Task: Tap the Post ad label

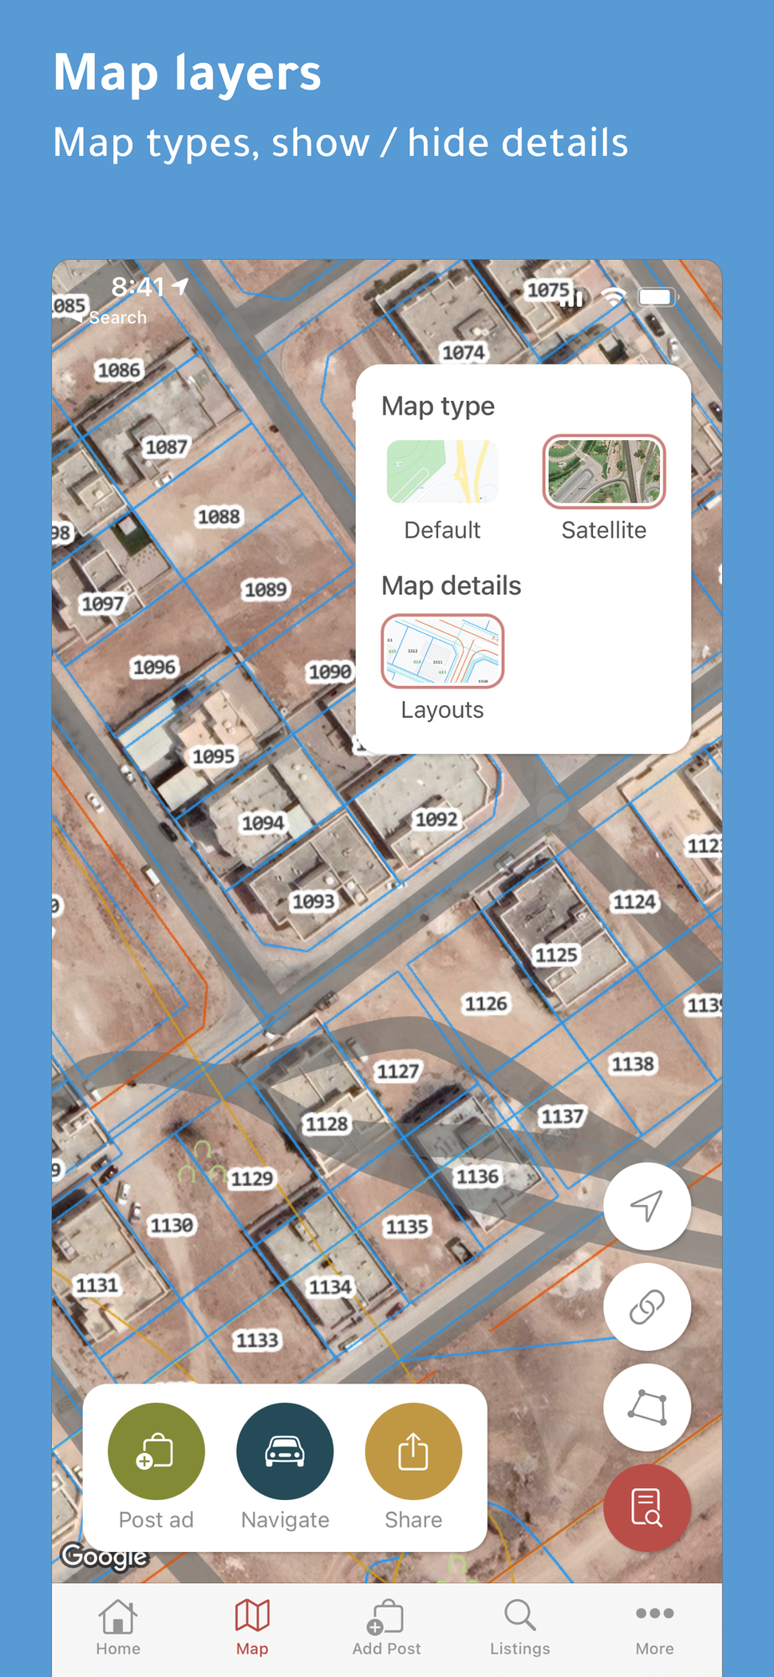Action: click(x=156, y=1519)
